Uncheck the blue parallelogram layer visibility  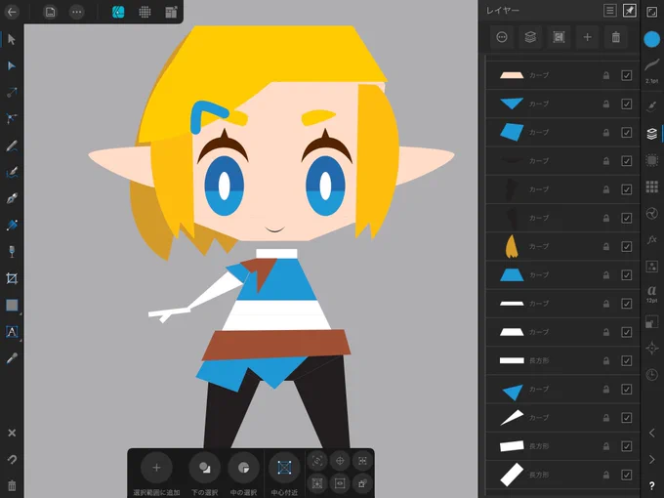pos(626,133)
